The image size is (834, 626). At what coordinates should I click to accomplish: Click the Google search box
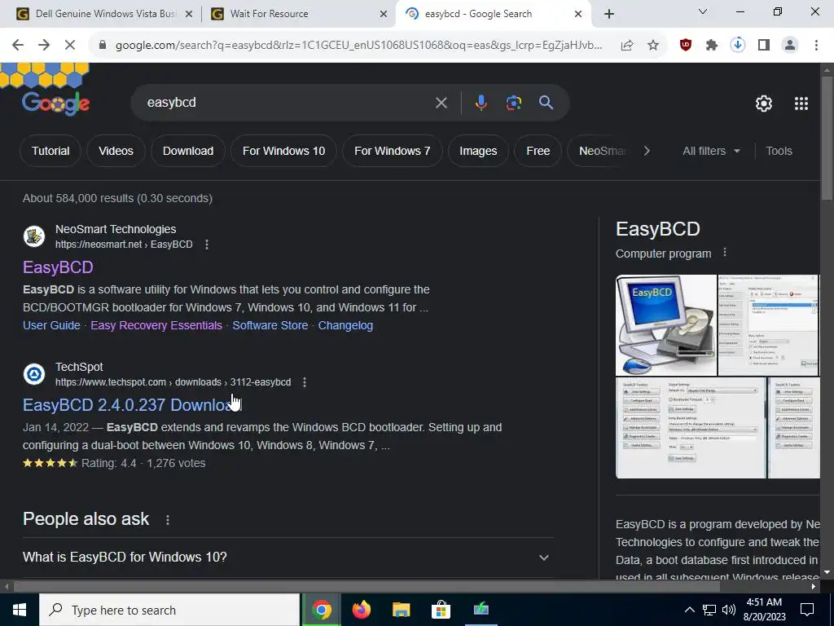[x=288, y=103]
